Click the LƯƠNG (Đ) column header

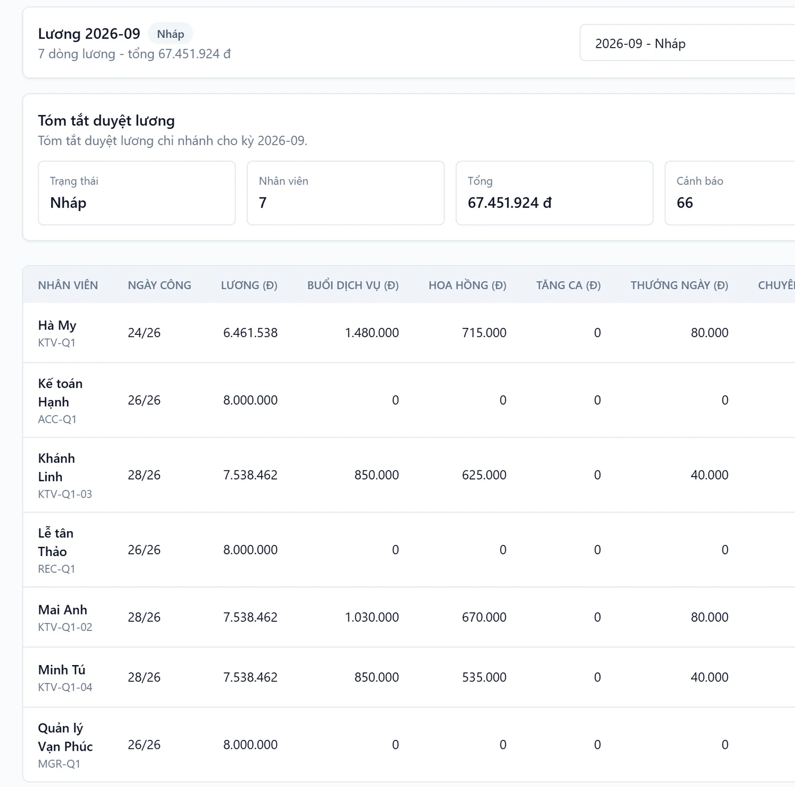click(249, 285)
